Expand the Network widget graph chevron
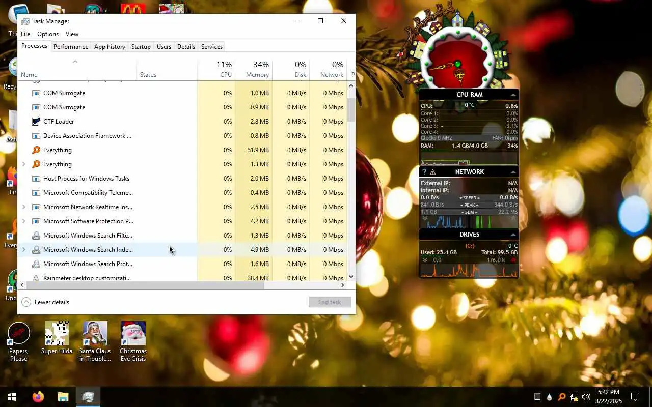This screenshot has height=407, width=652. (x=425, y=218)
